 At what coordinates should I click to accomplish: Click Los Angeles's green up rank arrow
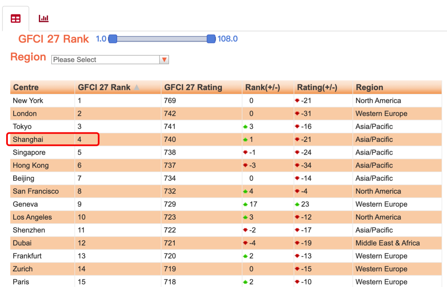tap(245, 217)
